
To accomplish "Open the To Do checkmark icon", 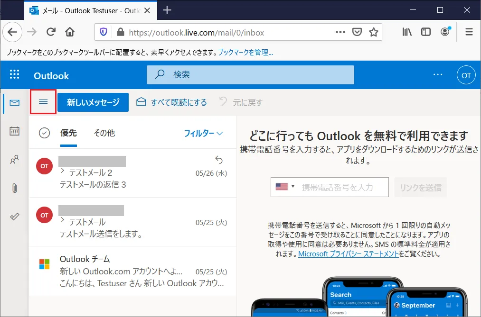I will coord(14,217).
